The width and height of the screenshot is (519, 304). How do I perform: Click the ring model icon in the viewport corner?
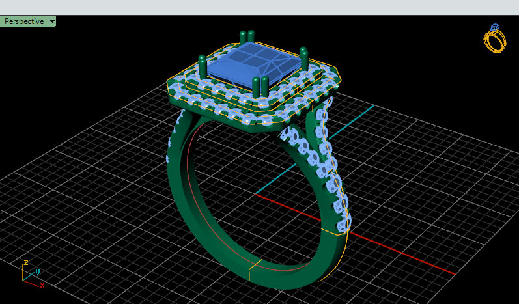tap(495, 38)
